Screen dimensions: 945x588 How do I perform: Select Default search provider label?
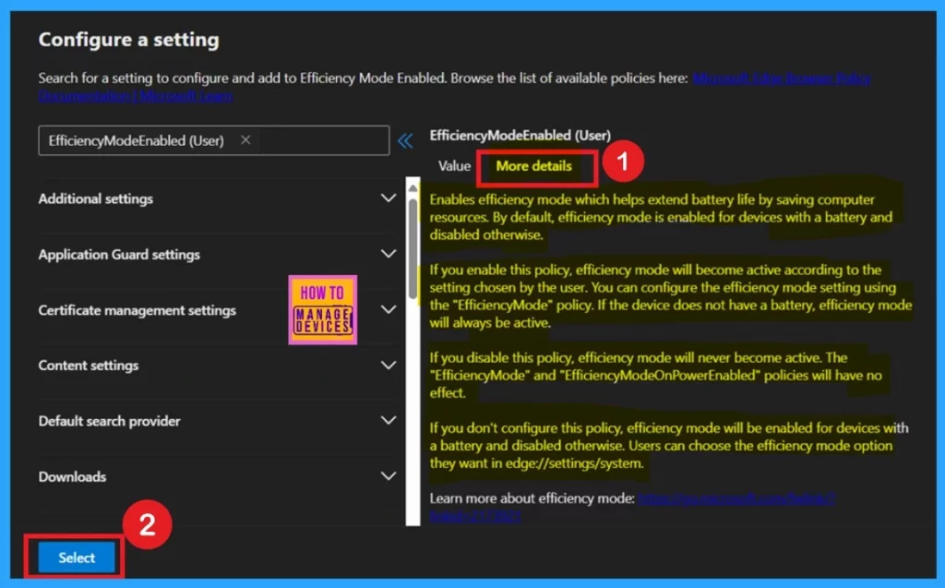pos(110,421)
